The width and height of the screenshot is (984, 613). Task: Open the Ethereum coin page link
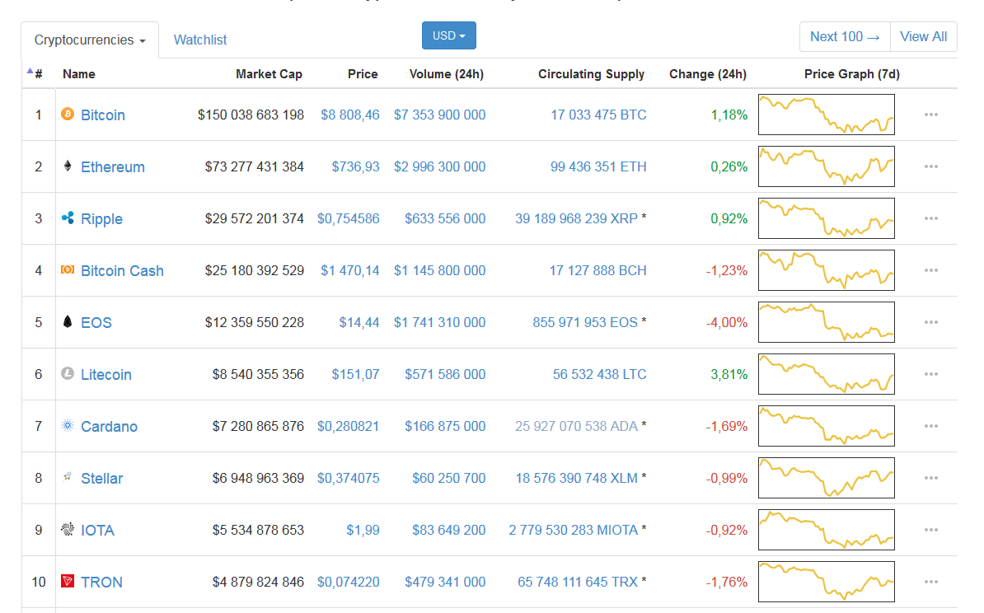tap(113, 167)
